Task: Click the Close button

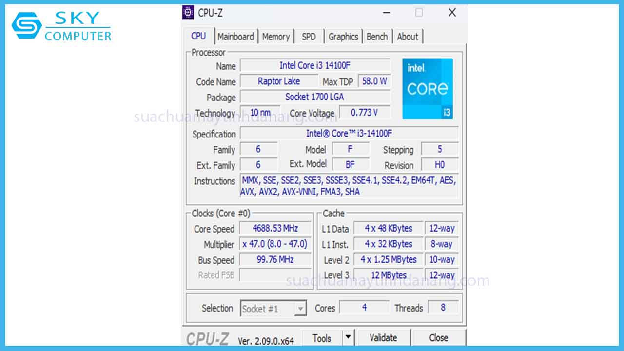Action: (x=438, y=337)
